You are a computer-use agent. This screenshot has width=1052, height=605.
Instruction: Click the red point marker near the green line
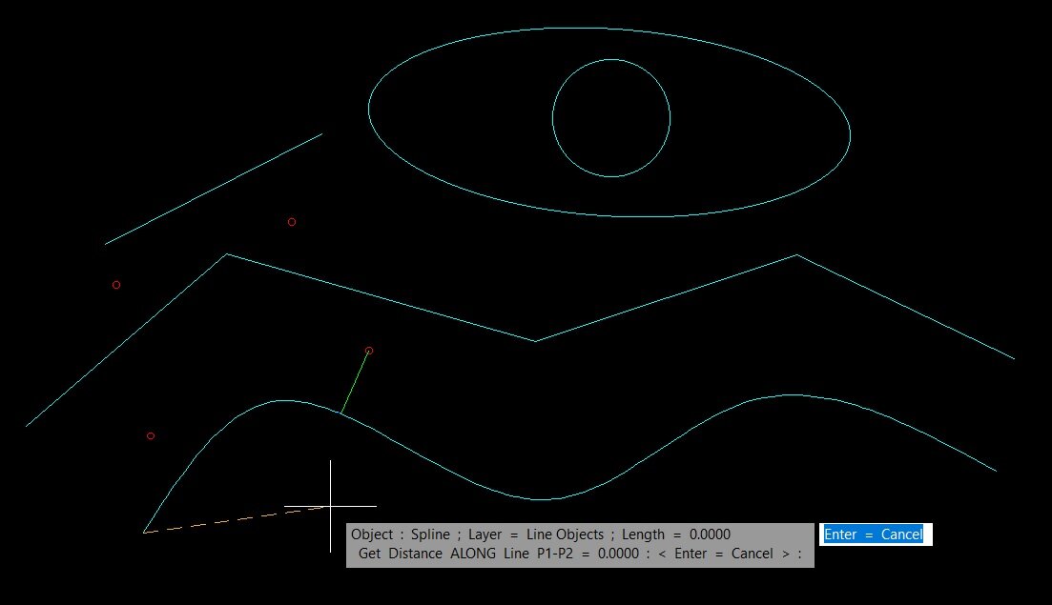pos(369,351)
